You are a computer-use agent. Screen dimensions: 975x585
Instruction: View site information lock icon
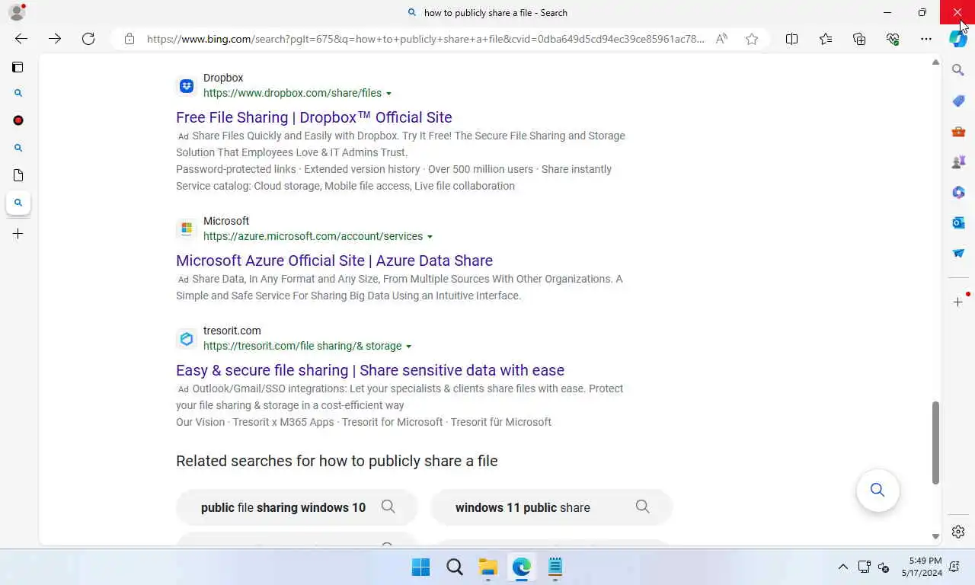click(129, 39)
